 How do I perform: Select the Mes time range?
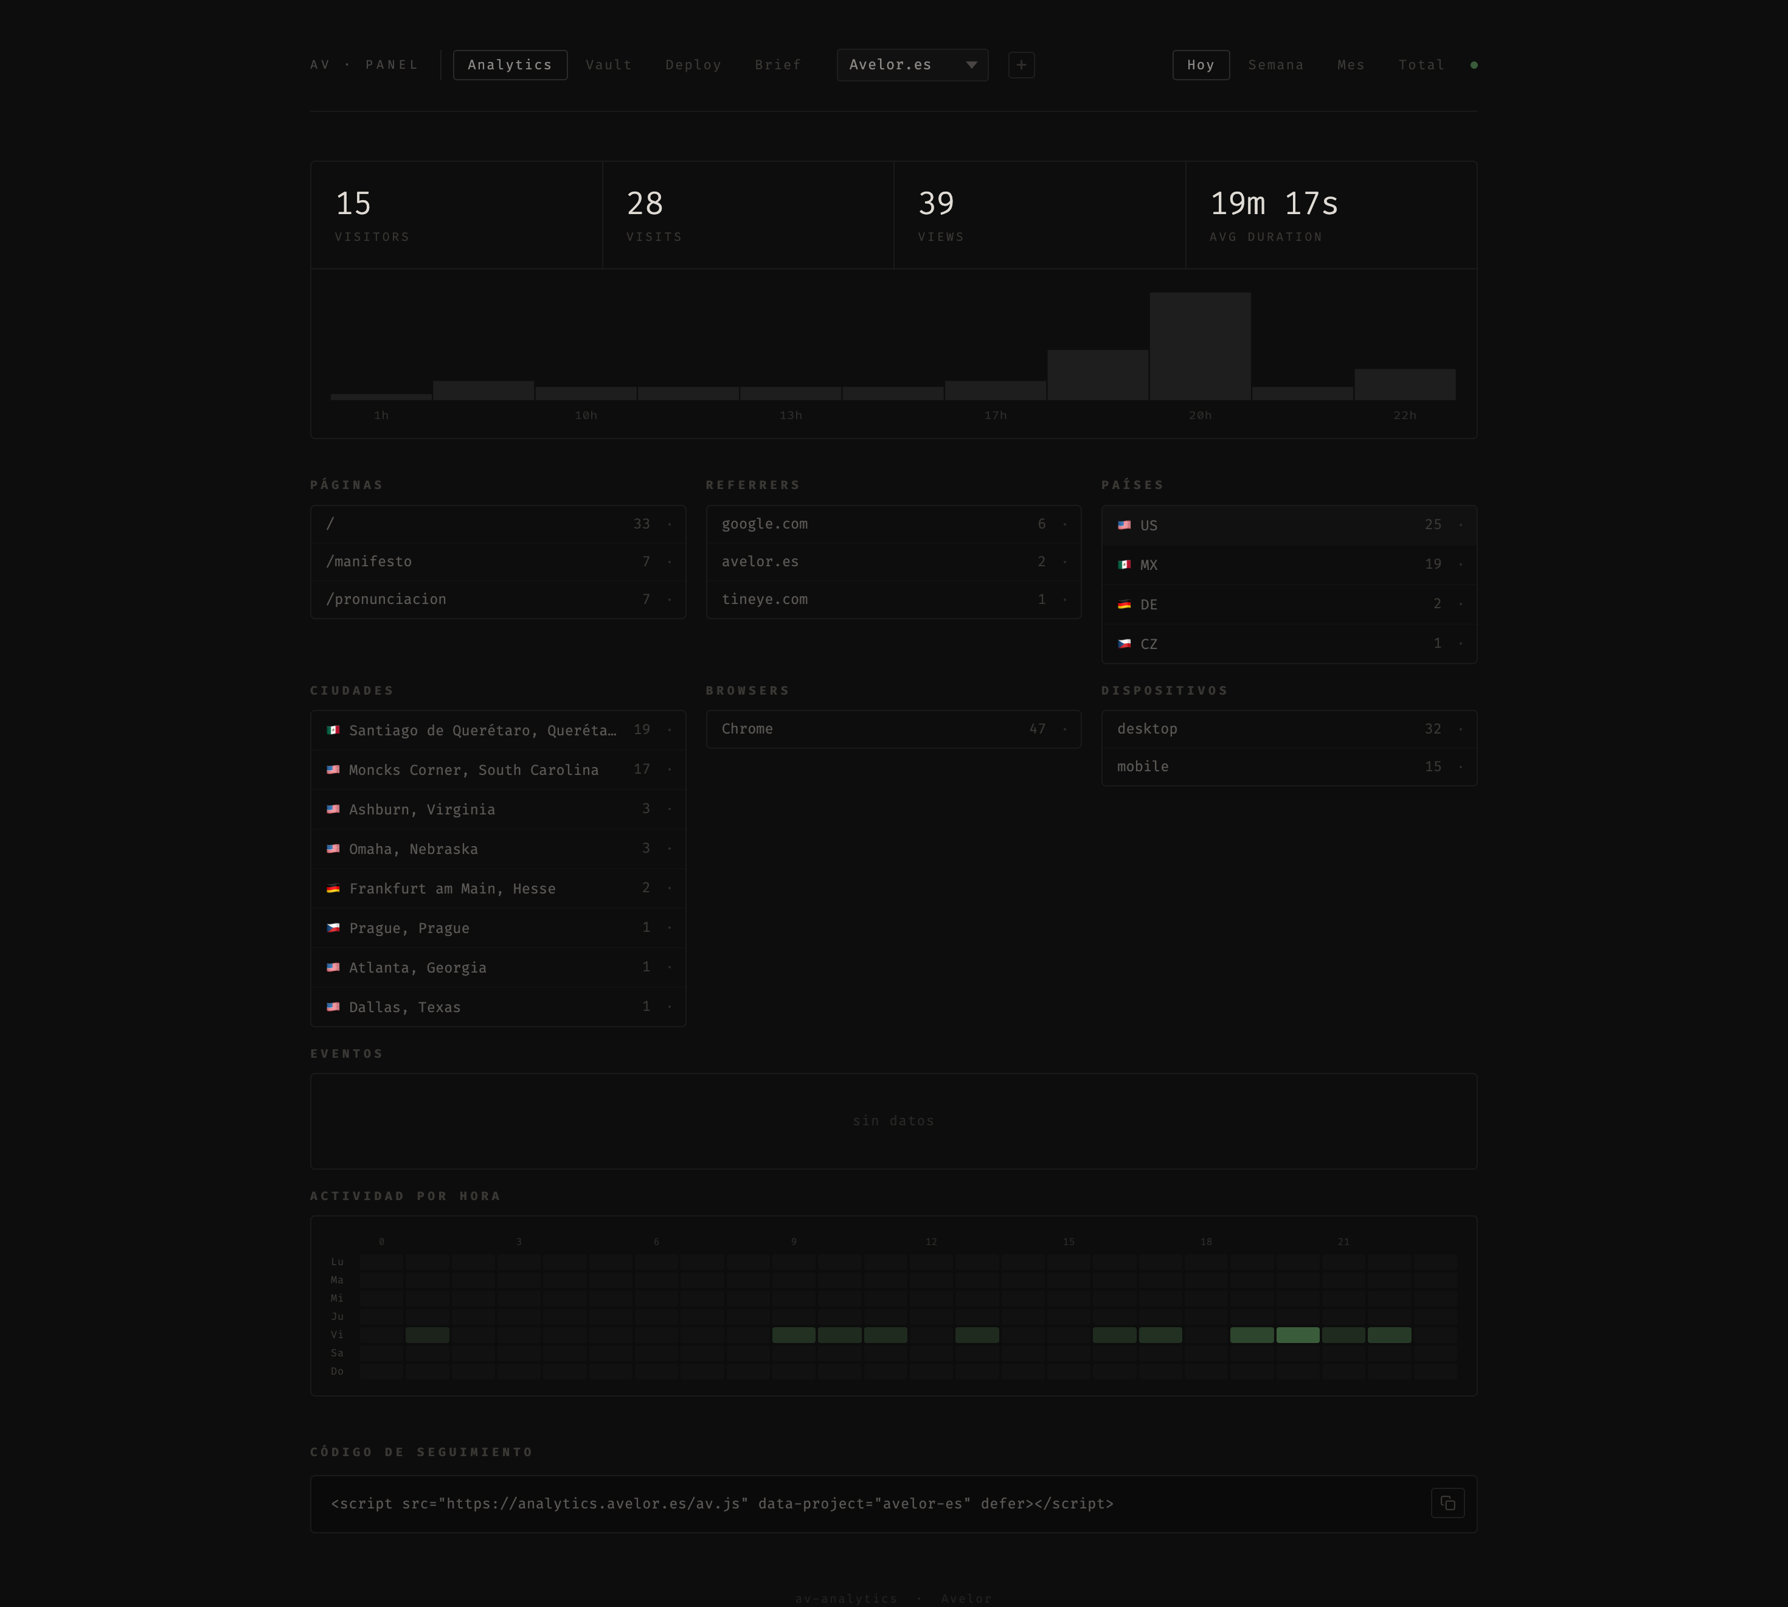tap(1351, 64)
